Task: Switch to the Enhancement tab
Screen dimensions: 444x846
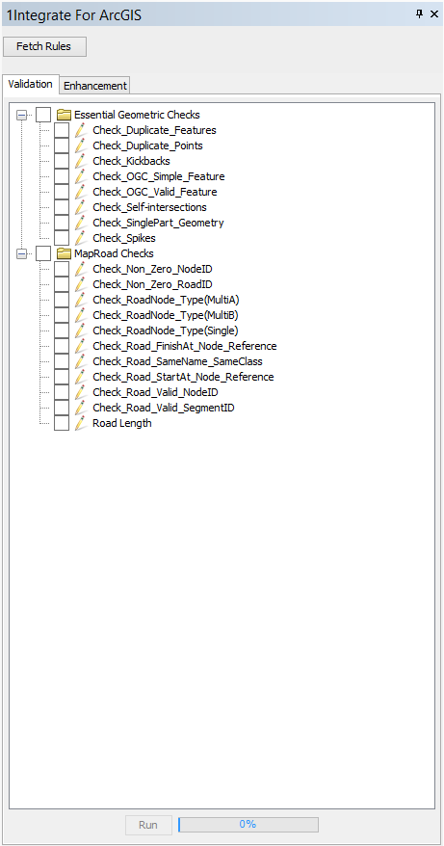Action: pyautogui.click(x=95, y=85)
